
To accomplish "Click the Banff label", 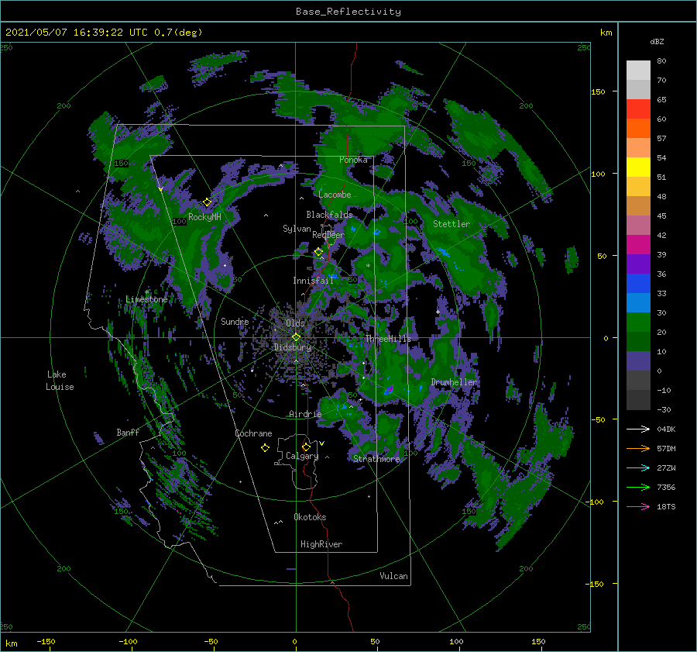I will pyautogui.click(x=128, y=432).
